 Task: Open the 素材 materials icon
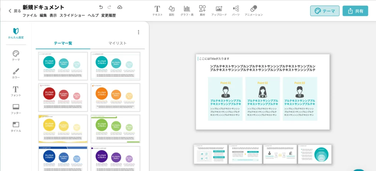[x=202, y=8]
